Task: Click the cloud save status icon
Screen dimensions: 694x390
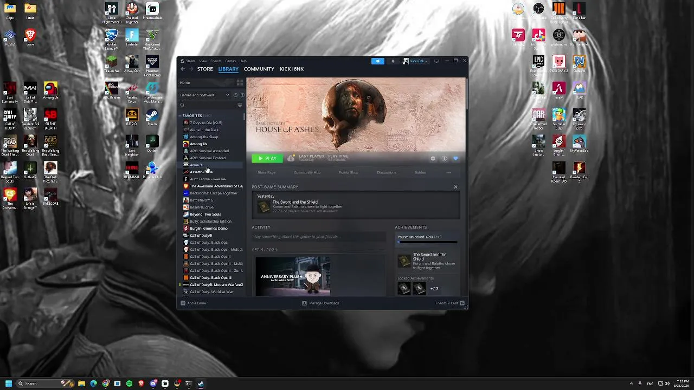Action: (291, 158)
